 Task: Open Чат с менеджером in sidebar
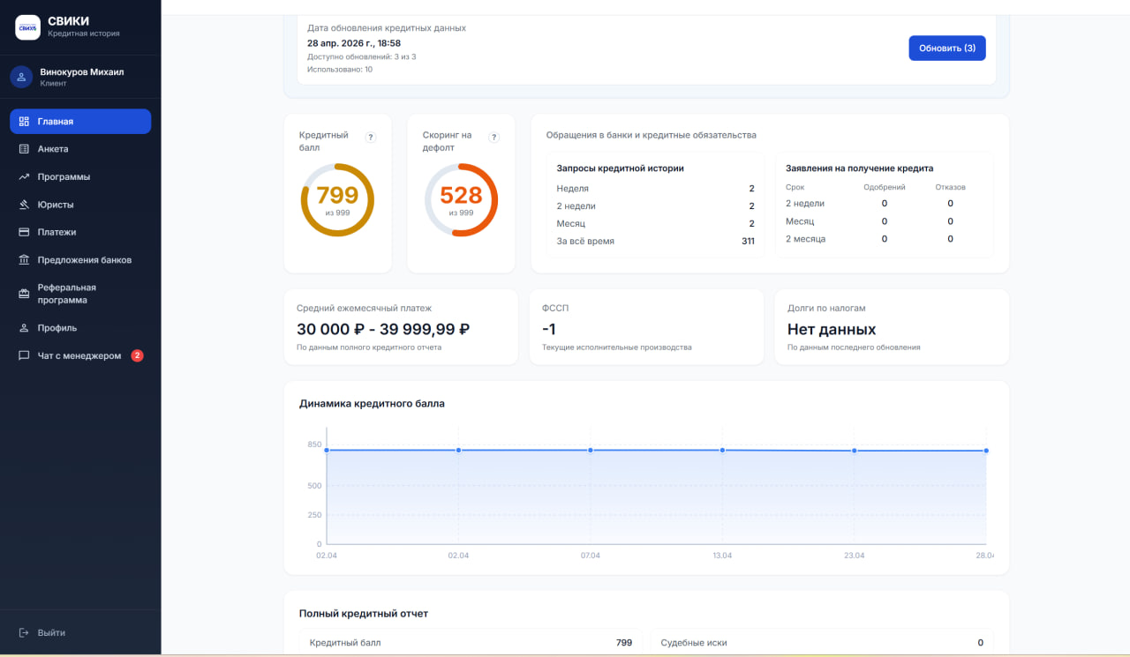(x=80, y=355)
